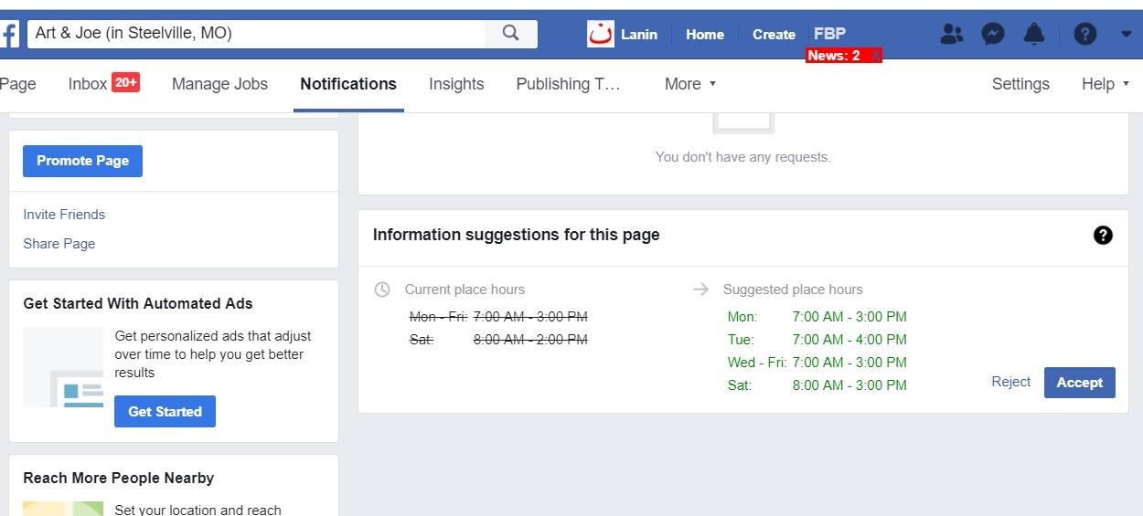The height and width of the screenshot is (516, 1143).
Task: Click suggested Sat: 8:00 AM - 3:00 PM
Action: (817, 385)
